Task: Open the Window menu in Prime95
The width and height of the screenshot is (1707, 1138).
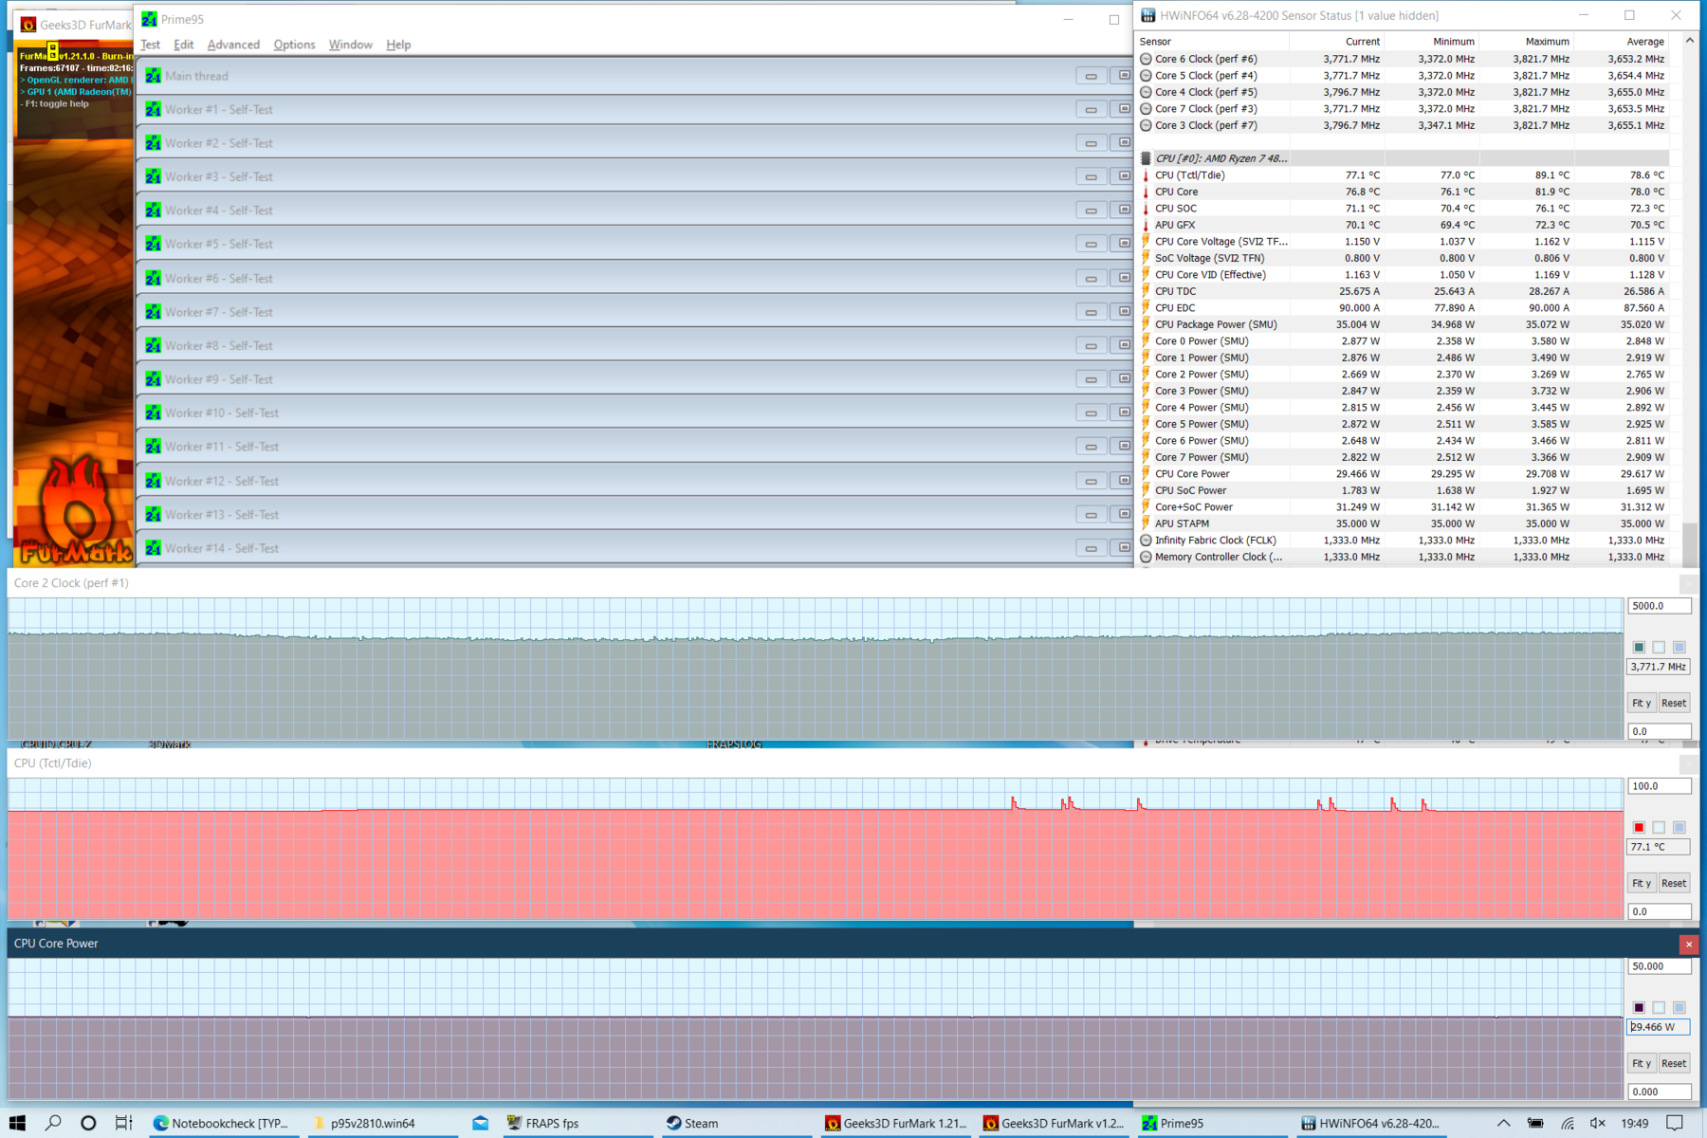Action: 350,45
